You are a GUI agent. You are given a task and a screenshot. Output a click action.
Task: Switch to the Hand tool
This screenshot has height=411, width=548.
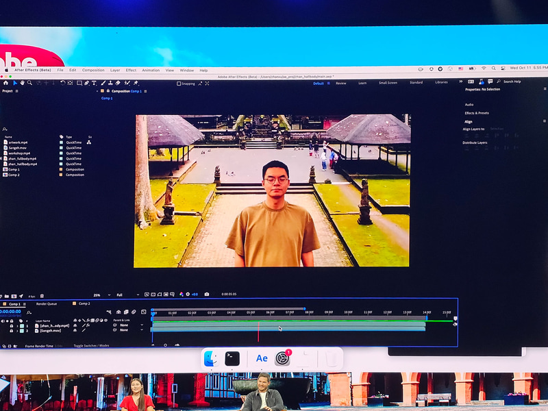23,84
